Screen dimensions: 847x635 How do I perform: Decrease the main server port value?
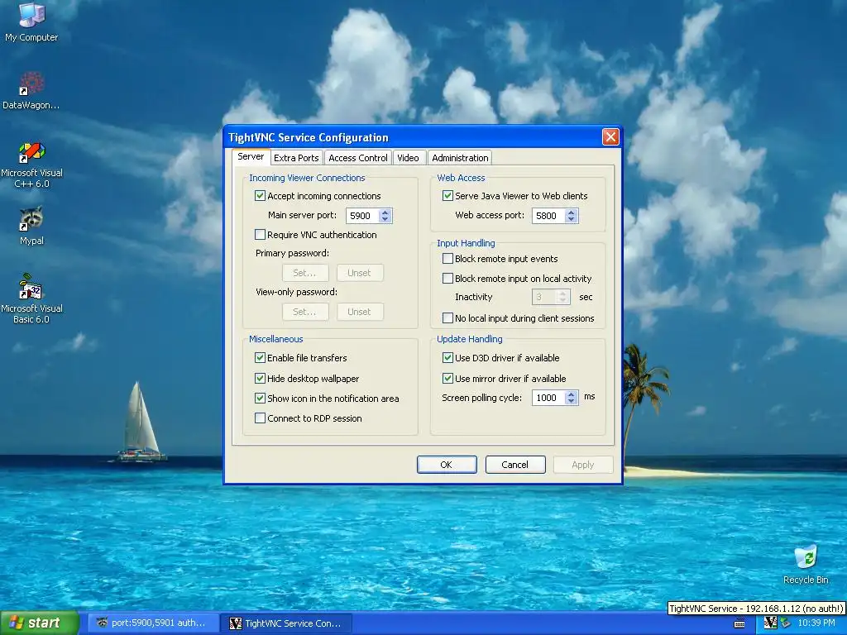pyautogui.click(x=385, y=219)
